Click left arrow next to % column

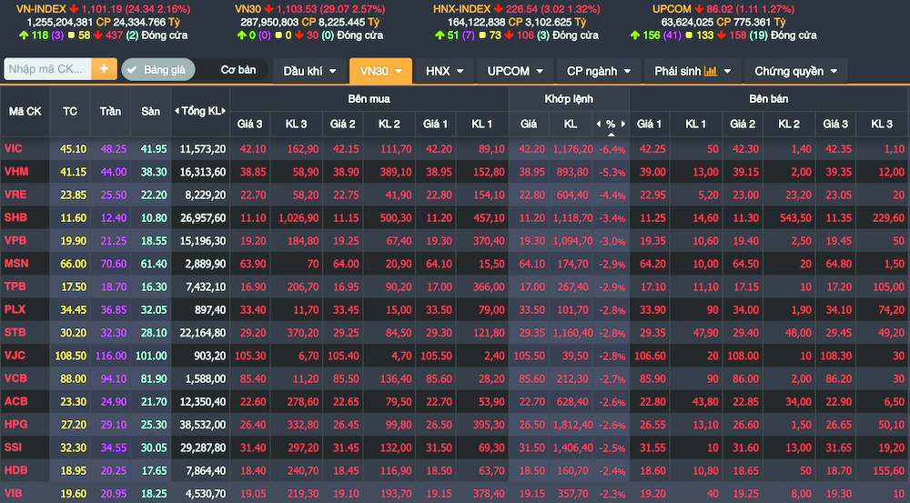coord(599,123)
